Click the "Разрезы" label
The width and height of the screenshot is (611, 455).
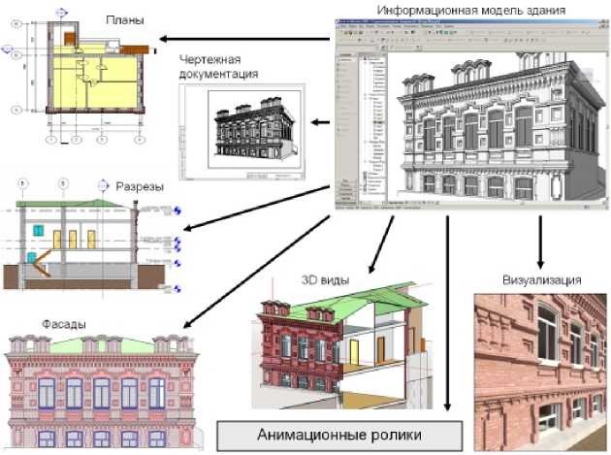pyautogui.click(x=140, y=187)
